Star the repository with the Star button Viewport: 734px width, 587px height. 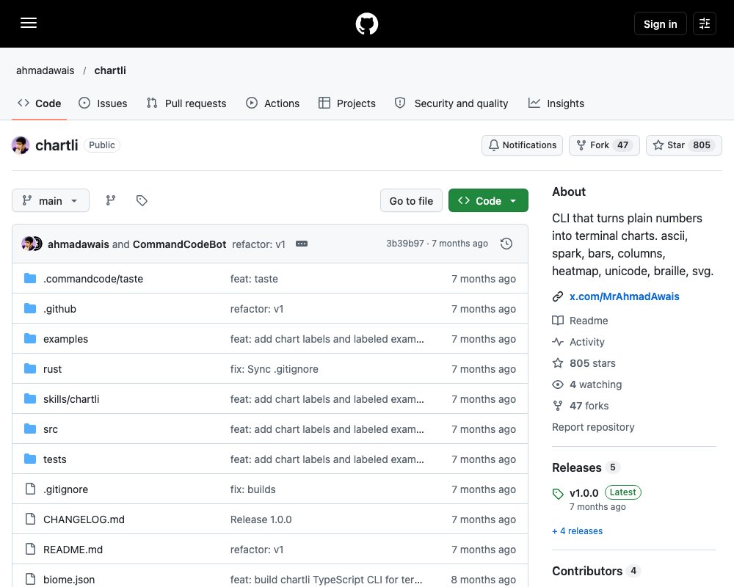coord(683,145)
